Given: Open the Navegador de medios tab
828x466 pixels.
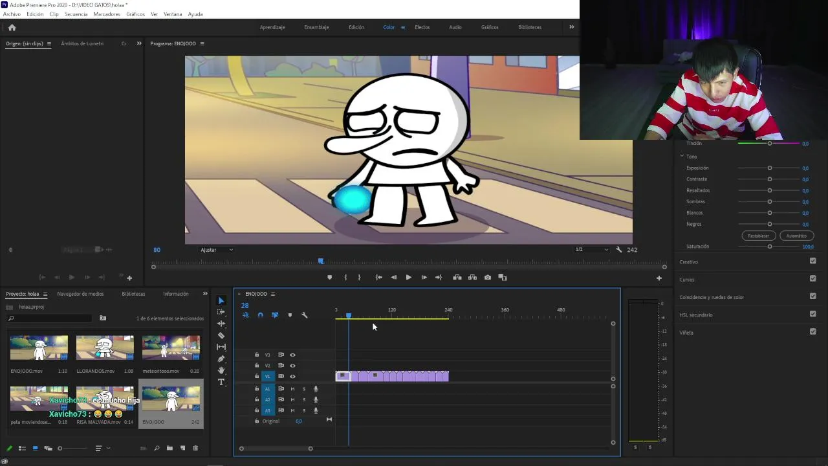Looking at the screenshot, I should pos(80,294).
